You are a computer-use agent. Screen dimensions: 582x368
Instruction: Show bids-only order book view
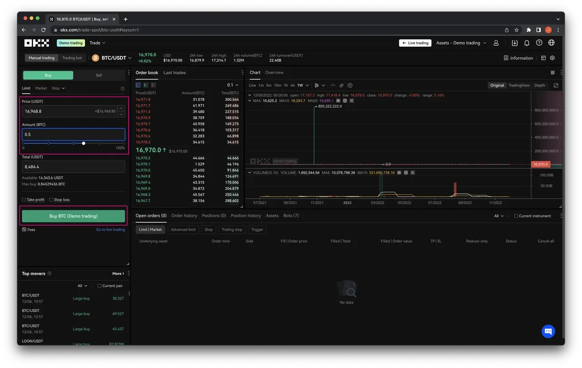(146, 85)
